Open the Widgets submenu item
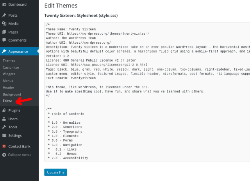250x181 pixels. coord(9,74)
